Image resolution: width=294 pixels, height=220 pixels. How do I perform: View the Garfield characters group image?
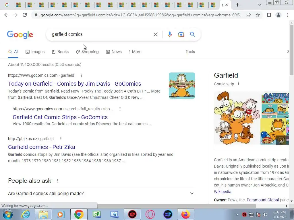(237, 118)
